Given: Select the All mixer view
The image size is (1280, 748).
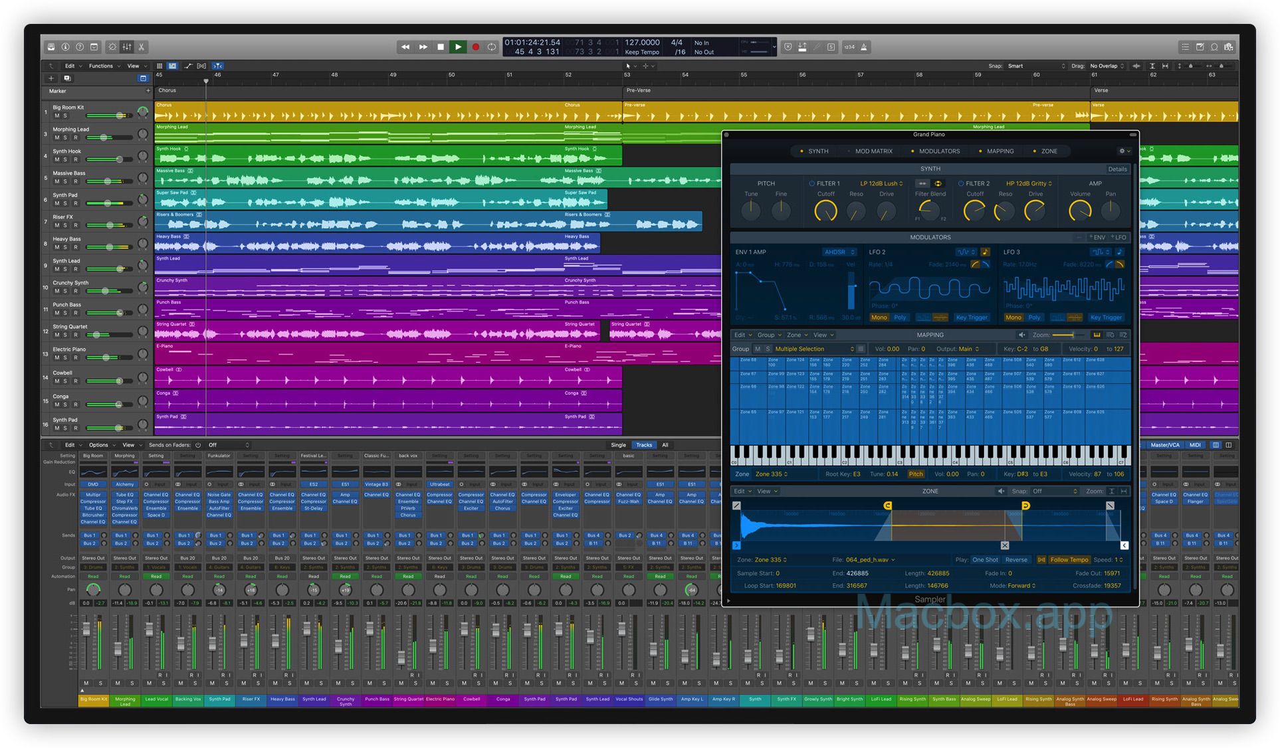Looking at the screenshot, I should pos(665,445).
